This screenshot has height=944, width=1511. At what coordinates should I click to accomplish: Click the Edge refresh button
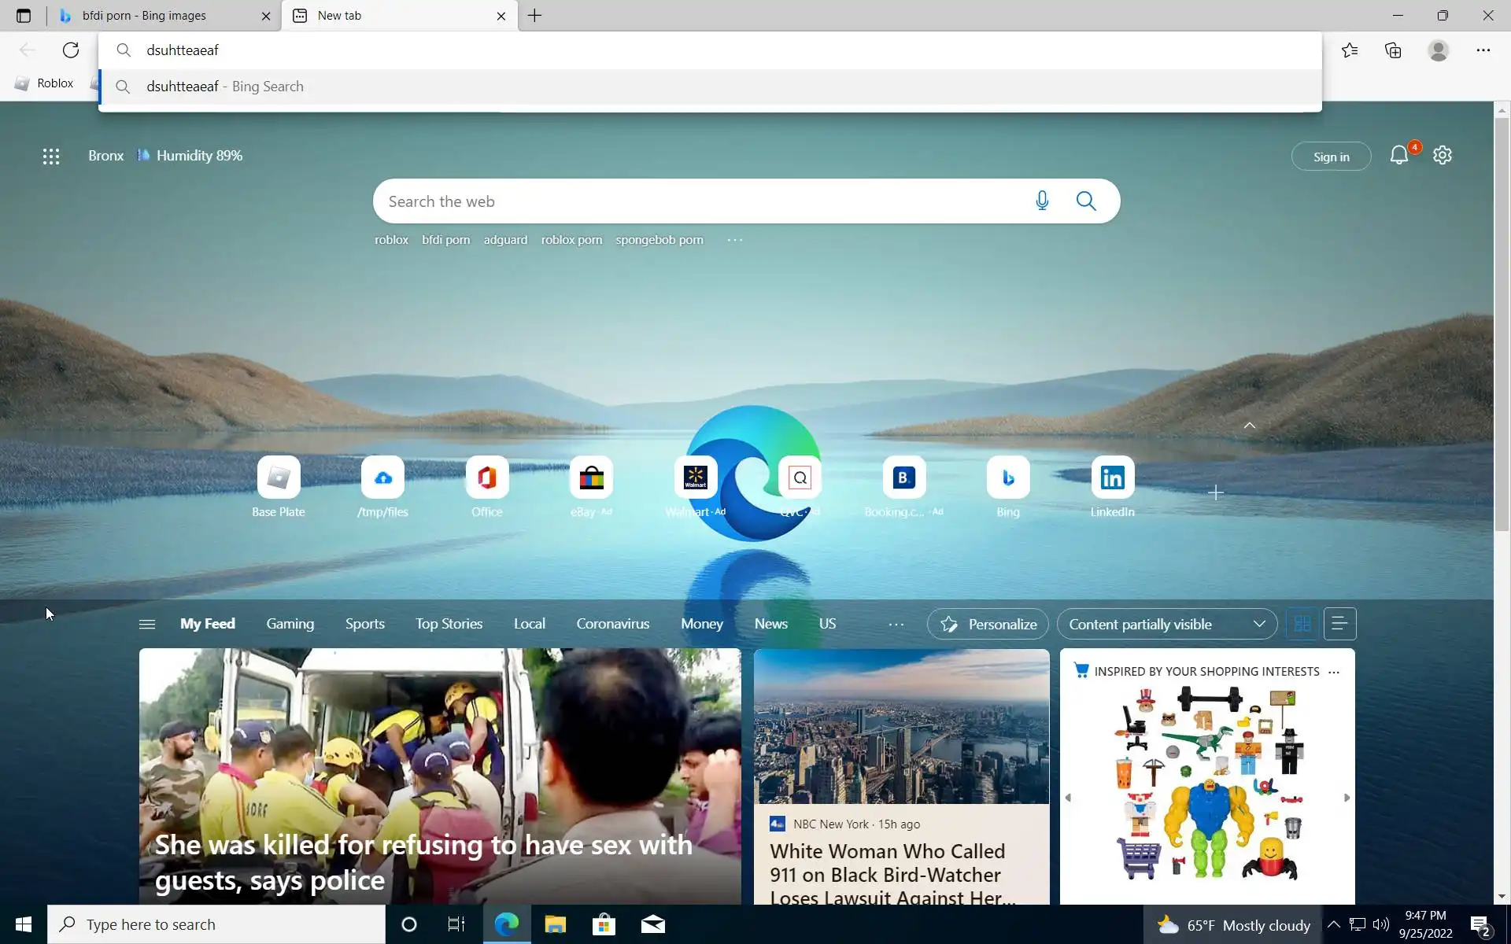point(71,50)
